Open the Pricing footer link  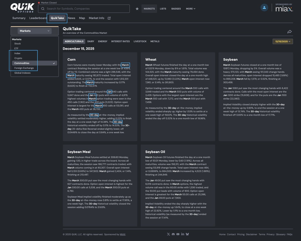pos(241,234)
